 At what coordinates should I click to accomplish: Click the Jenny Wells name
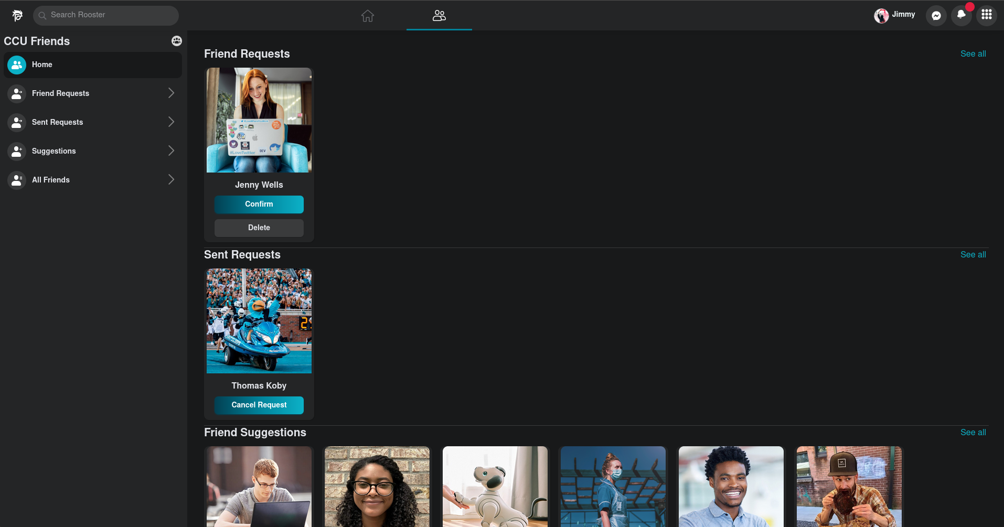coord(259,185)
